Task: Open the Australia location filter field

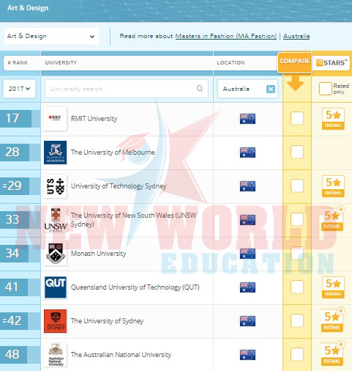Action: 247,89
